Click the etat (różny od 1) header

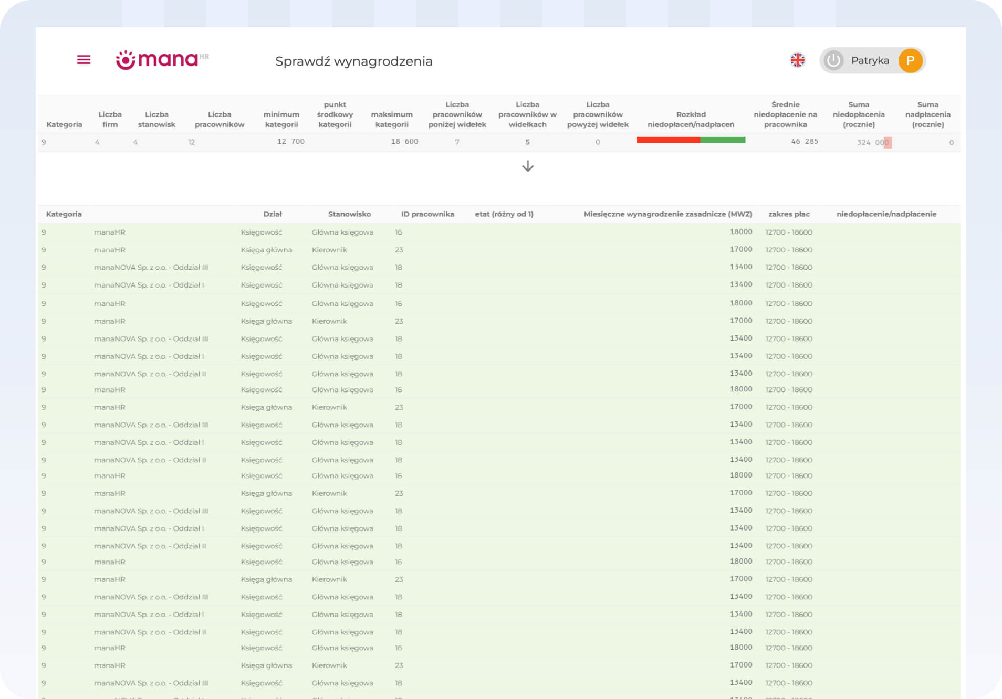point(504,214)
